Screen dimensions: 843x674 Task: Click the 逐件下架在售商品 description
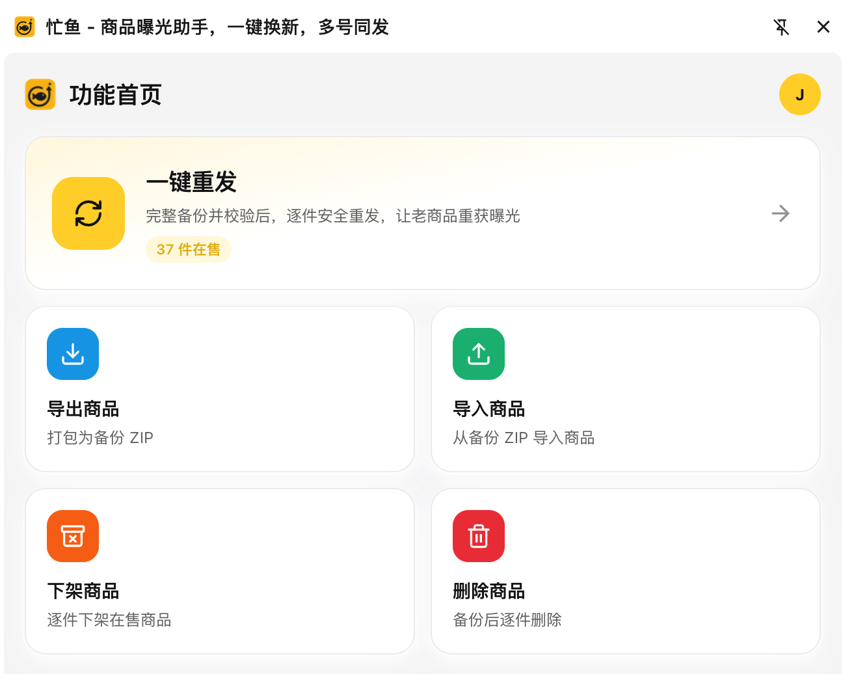click(109, 620)
